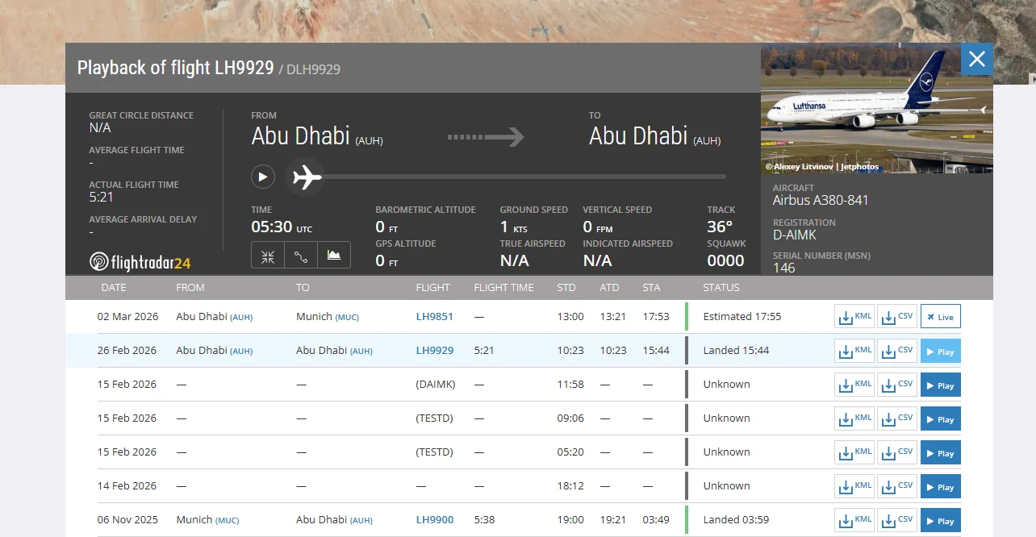
Task: Download KML for the 14 Feb 2026 flight
Action: [x=854, y=486]
